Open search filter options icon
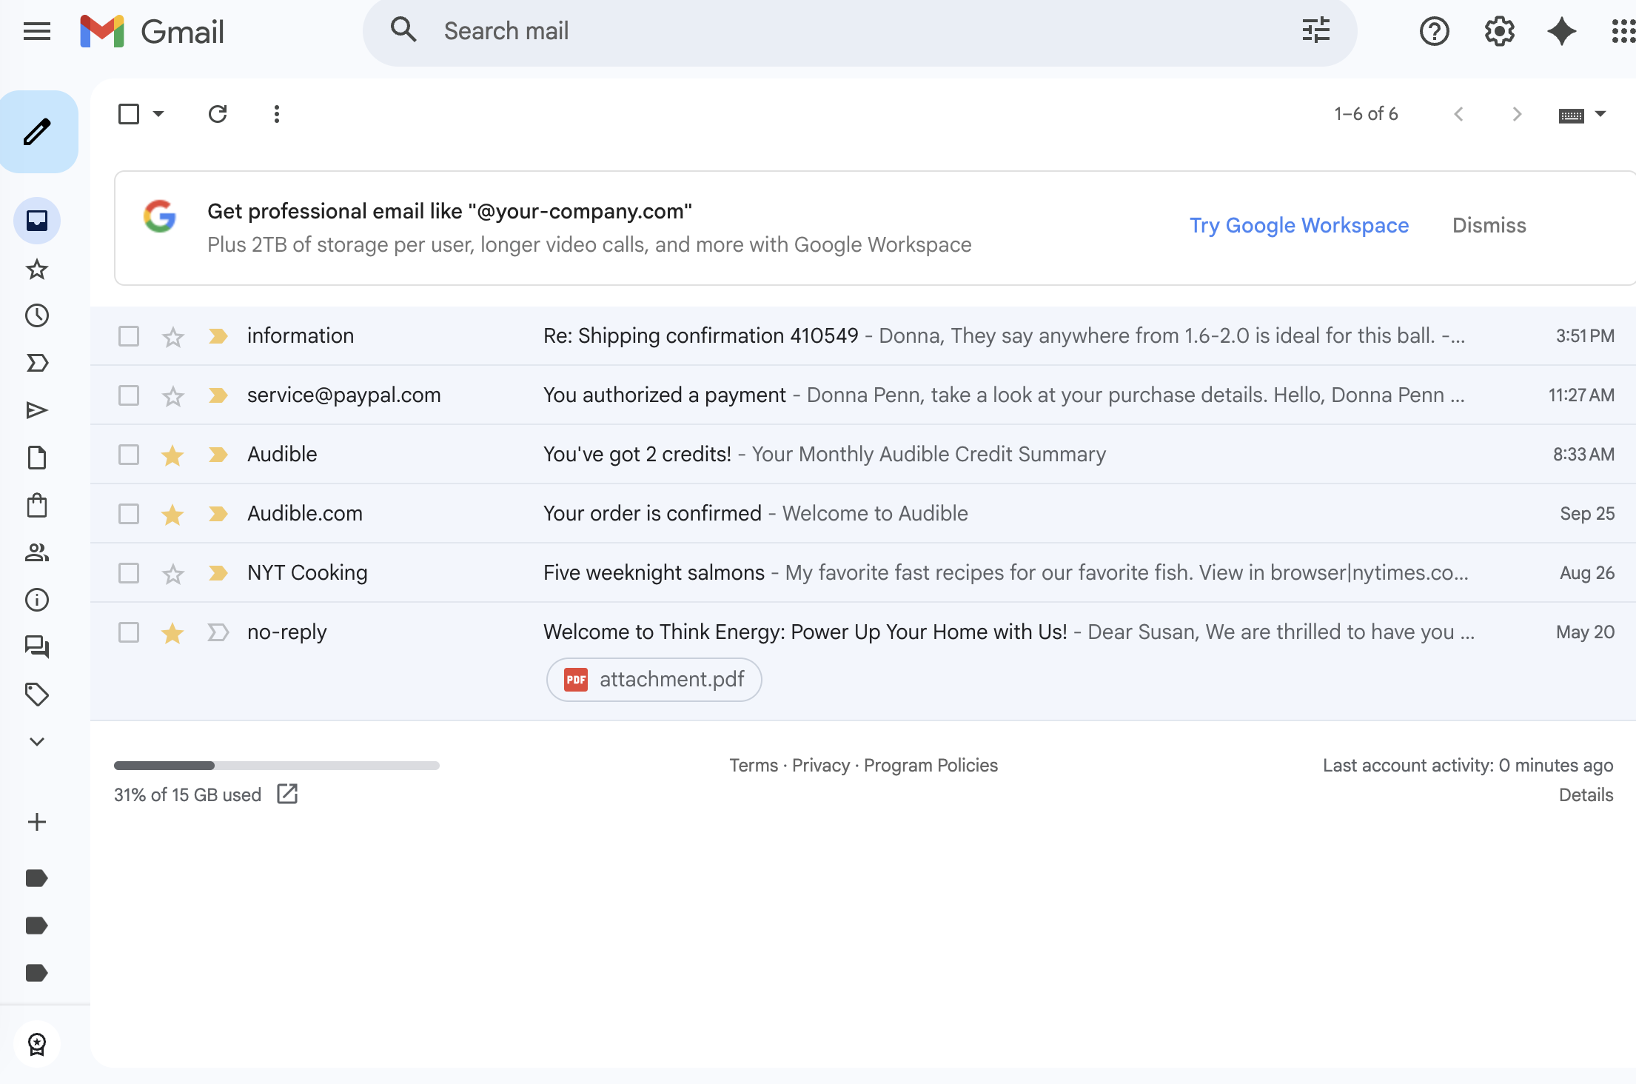This screenshot has width=1636, height=1084. coord(1315,31)
